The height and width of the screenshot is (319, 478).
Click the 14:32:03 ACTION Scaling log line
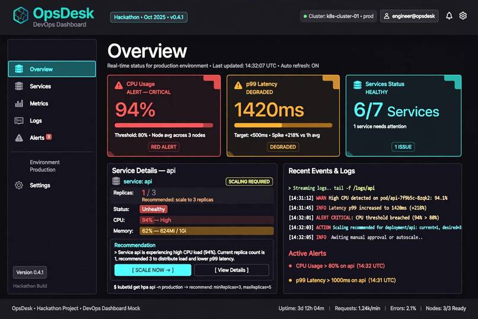(375, 227)
